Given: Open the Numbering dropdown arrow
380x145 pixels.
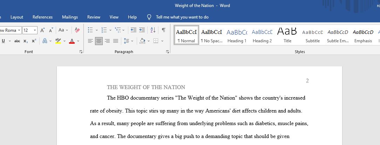Looking at the screenshot, I should click(x=110, y=30).
